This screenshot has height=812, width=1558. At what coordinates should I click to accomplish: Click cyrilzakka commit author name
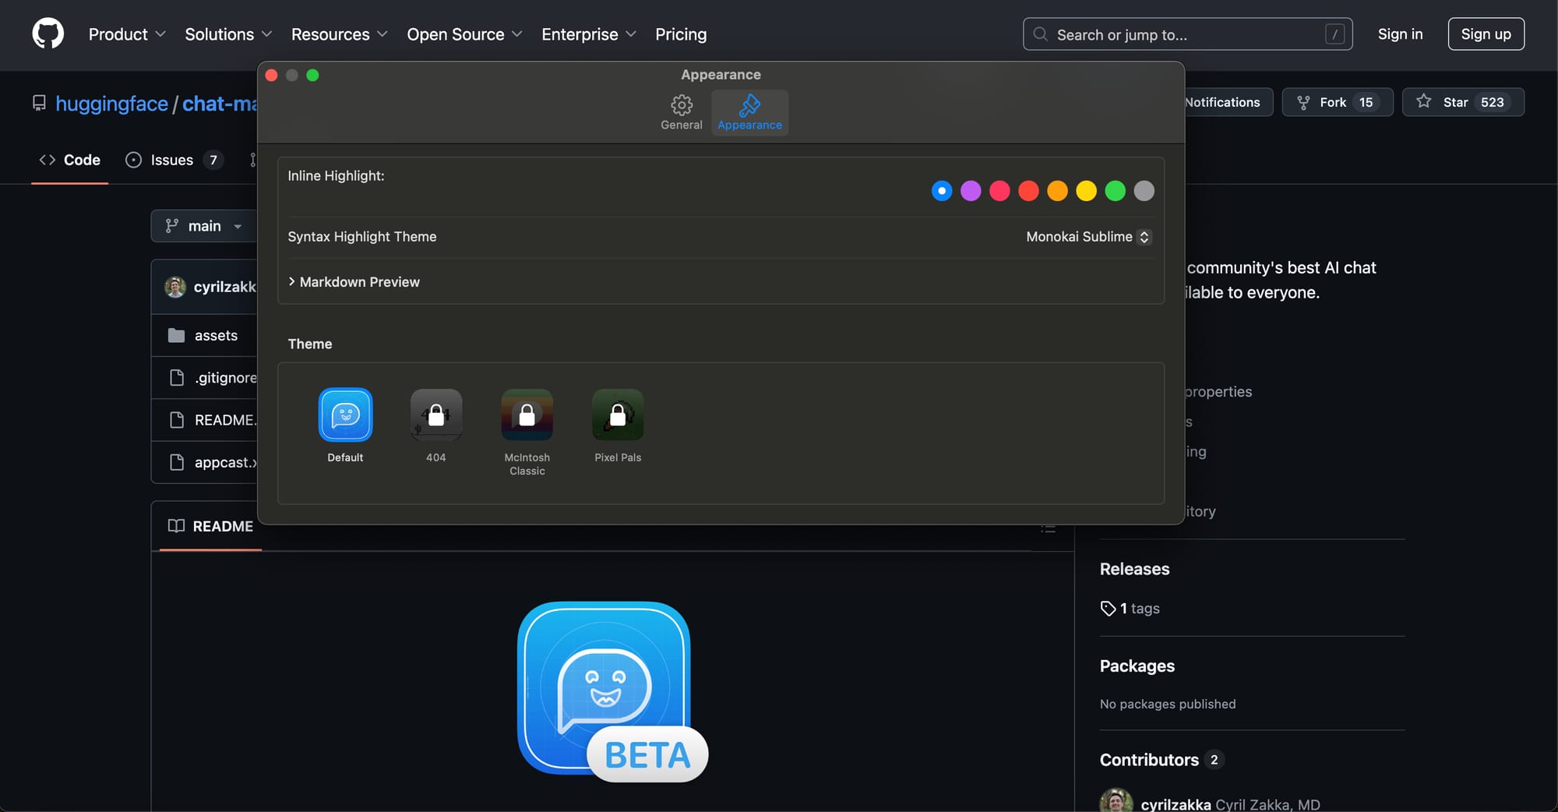pyautogui.click(x=225, y=287)
